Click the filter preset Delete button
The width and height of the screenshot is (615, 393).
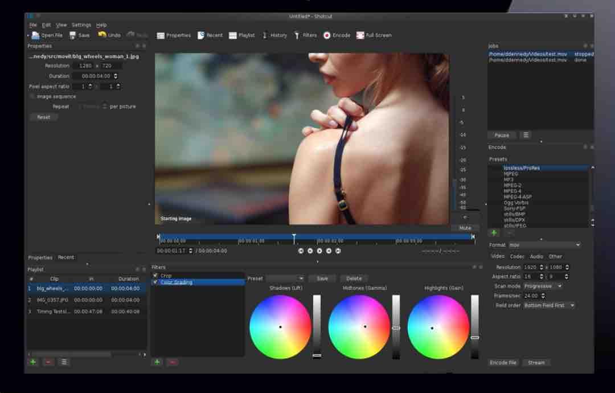tap(354, 279)
